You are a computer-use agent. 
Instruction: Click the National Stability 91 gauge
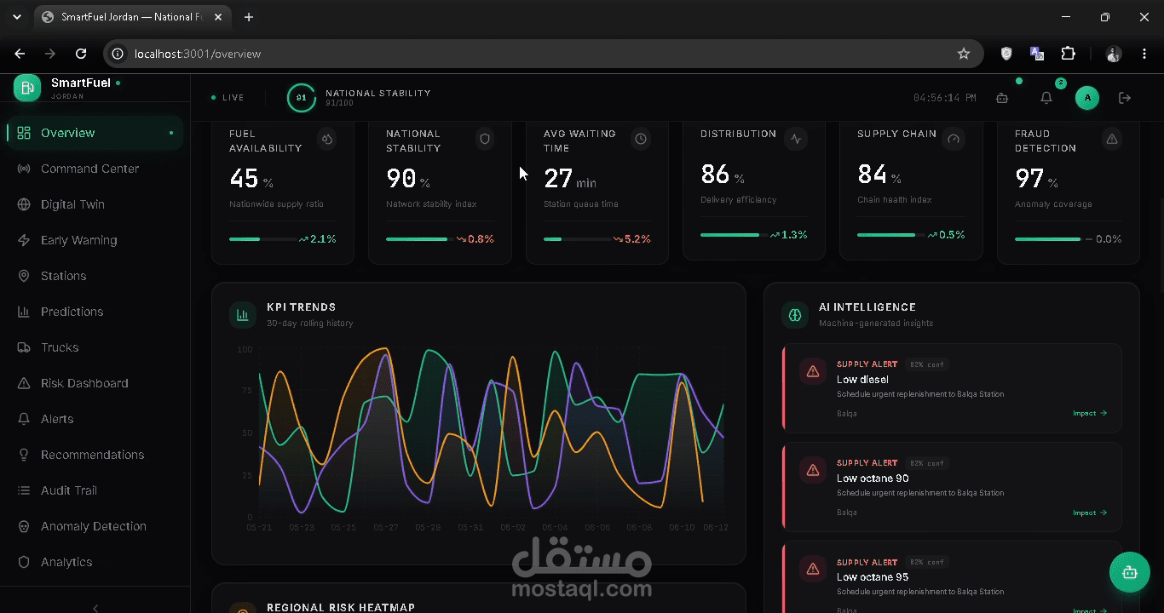(301, 98)
